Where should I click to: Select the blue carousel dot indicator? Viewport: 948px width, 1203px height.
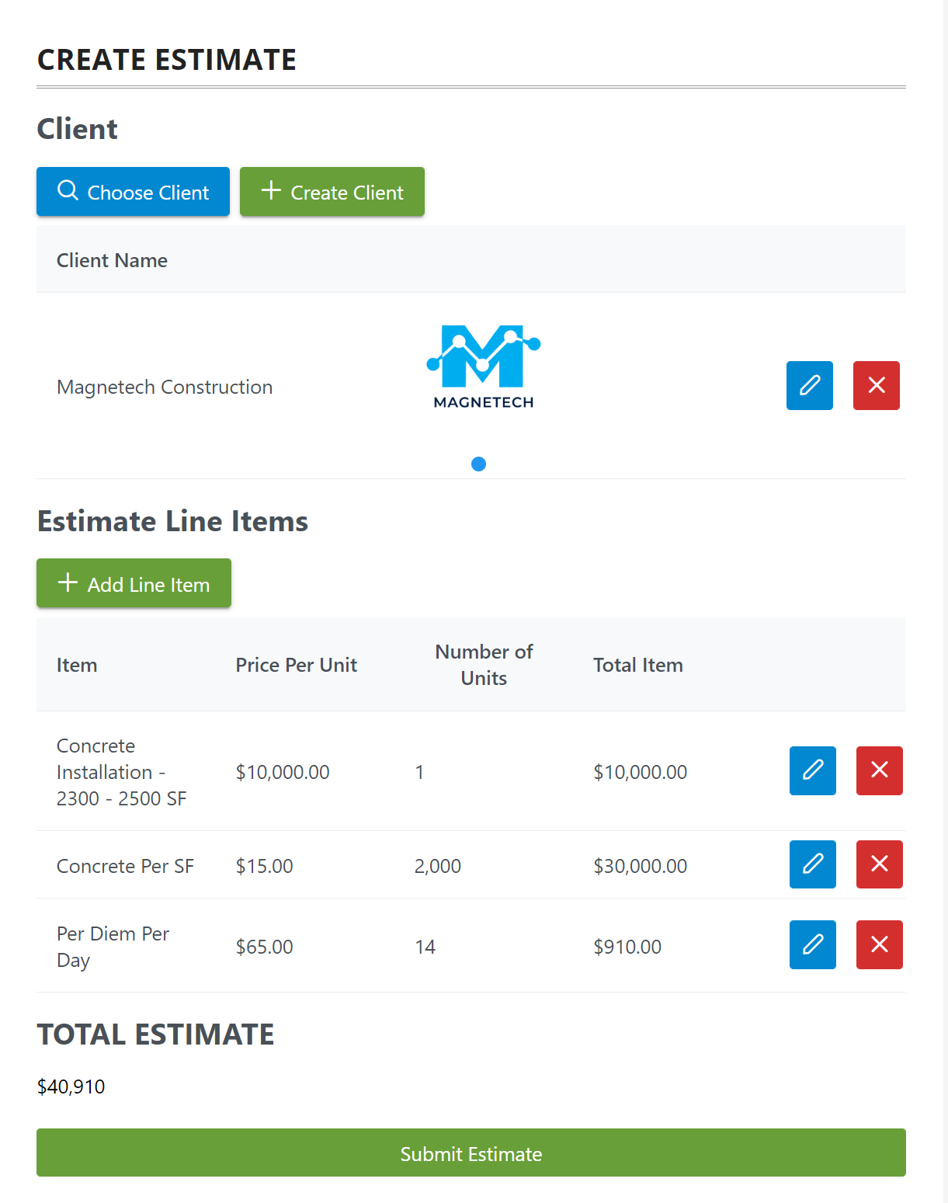tap(478, 464)
